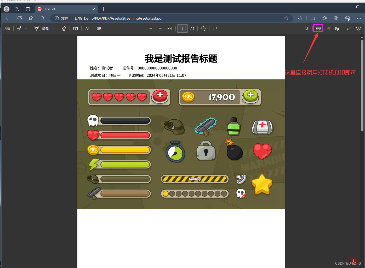
Task: Click the text 姓名：测试者
Action: (x=101, y=68)
